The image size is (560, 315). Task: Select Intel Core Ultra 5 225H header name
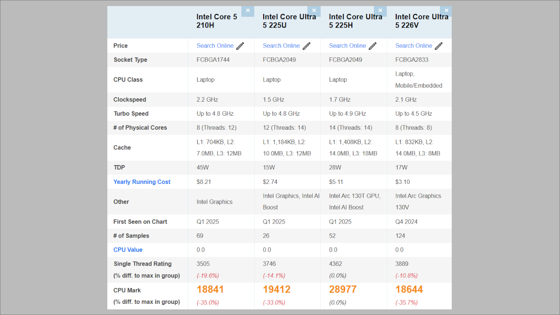point(355,21)
